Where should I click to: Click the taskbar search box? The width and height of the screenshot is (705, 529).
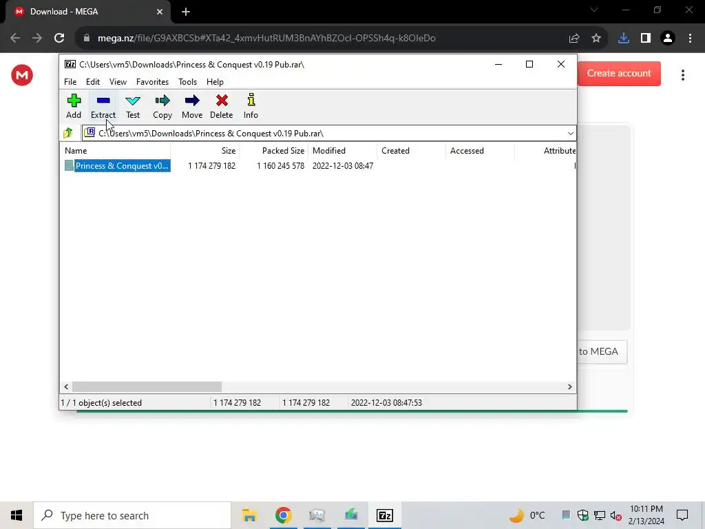point(132,515)
